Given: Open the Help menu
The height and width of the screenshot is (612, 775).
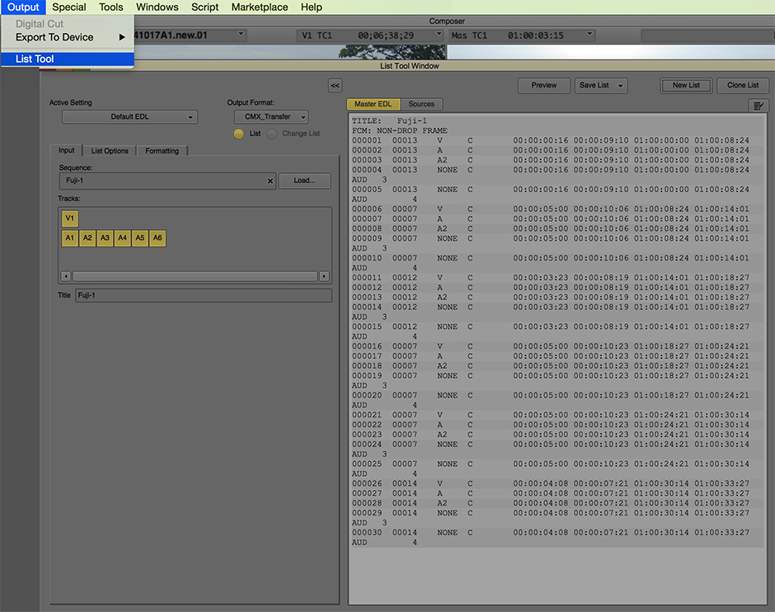Looking at the screenshot, I should pyautogui.click(x=312, y=7).
